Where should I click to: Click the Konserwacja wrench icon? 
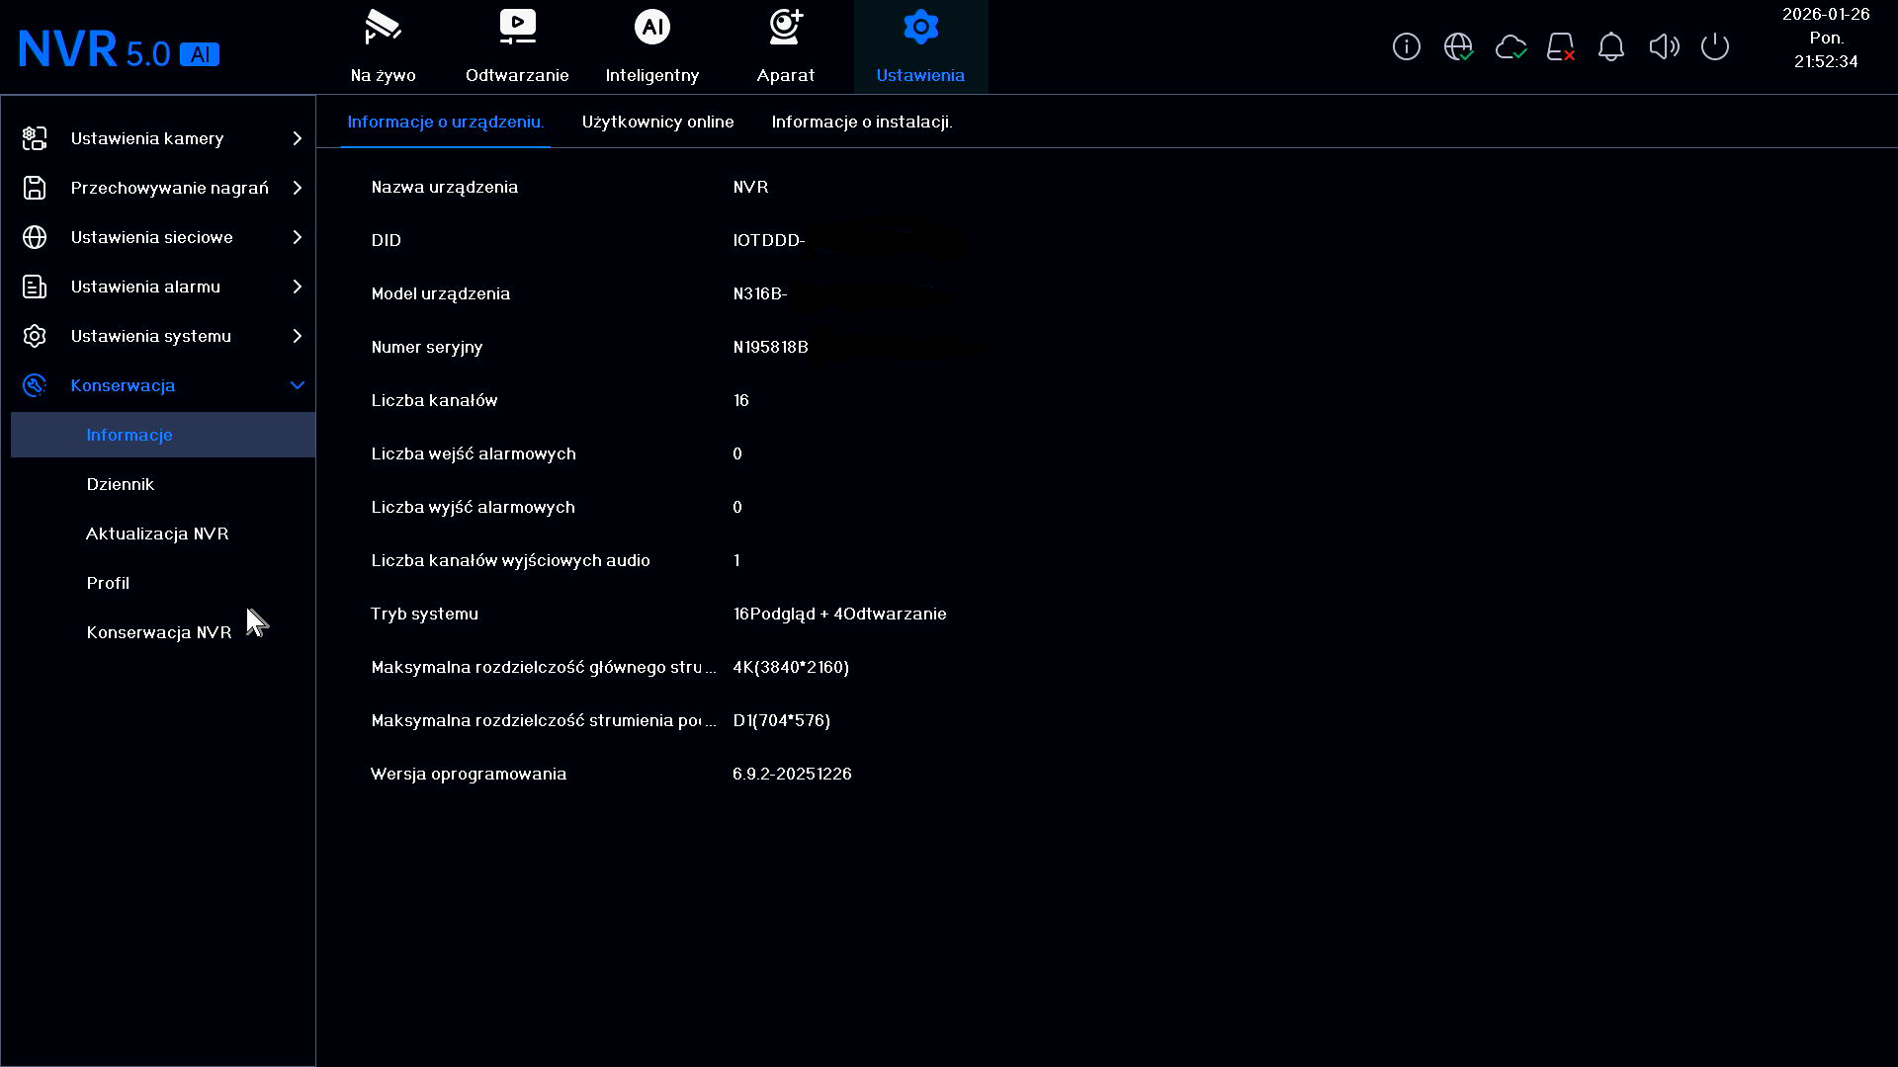35,385
